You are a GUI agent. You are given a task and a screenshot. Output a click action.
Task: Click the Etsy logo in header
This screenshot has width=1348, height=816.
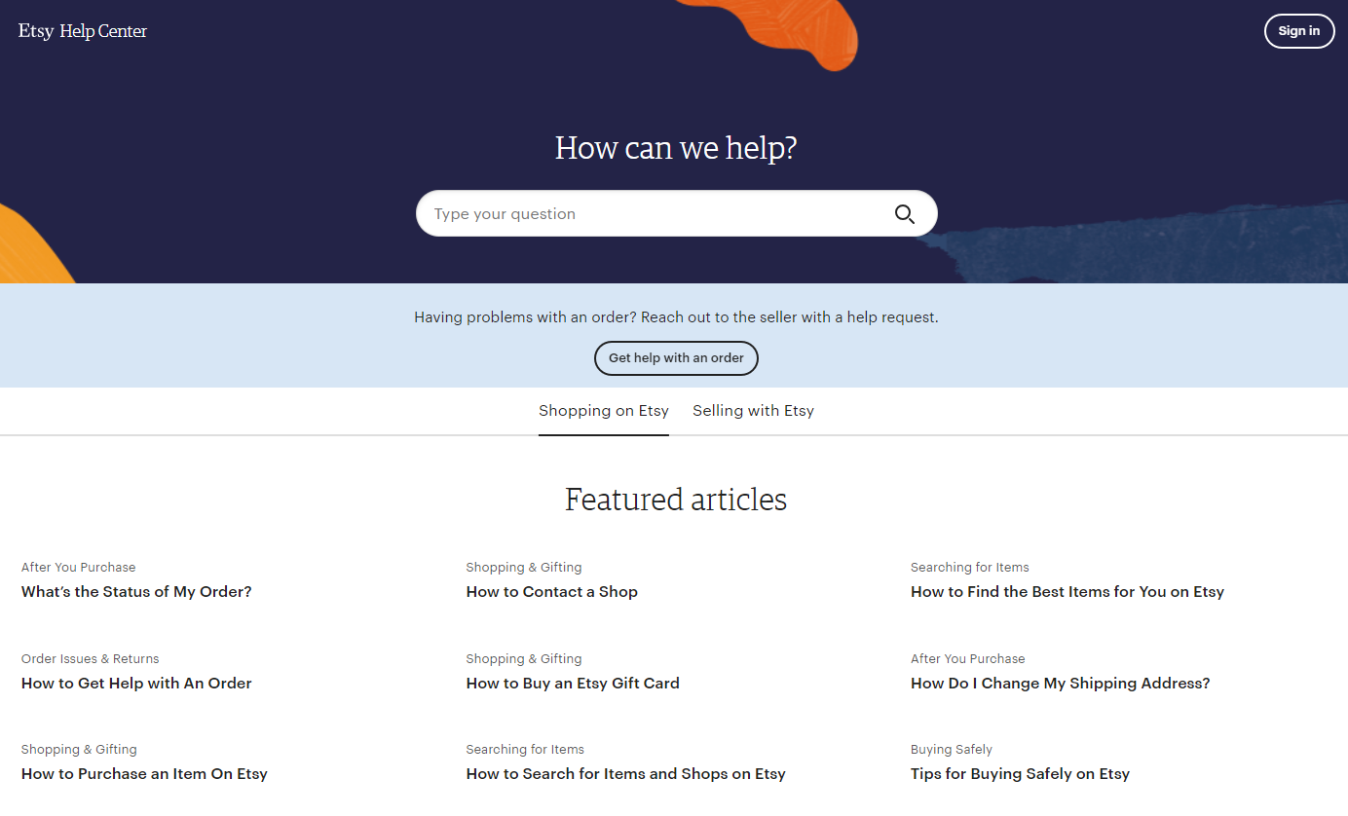coord(36,31)
